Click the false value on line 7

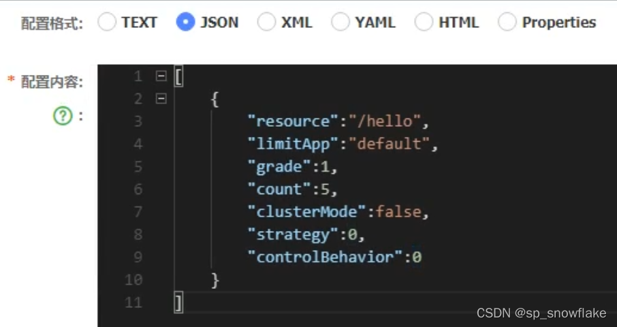point(398,212)
